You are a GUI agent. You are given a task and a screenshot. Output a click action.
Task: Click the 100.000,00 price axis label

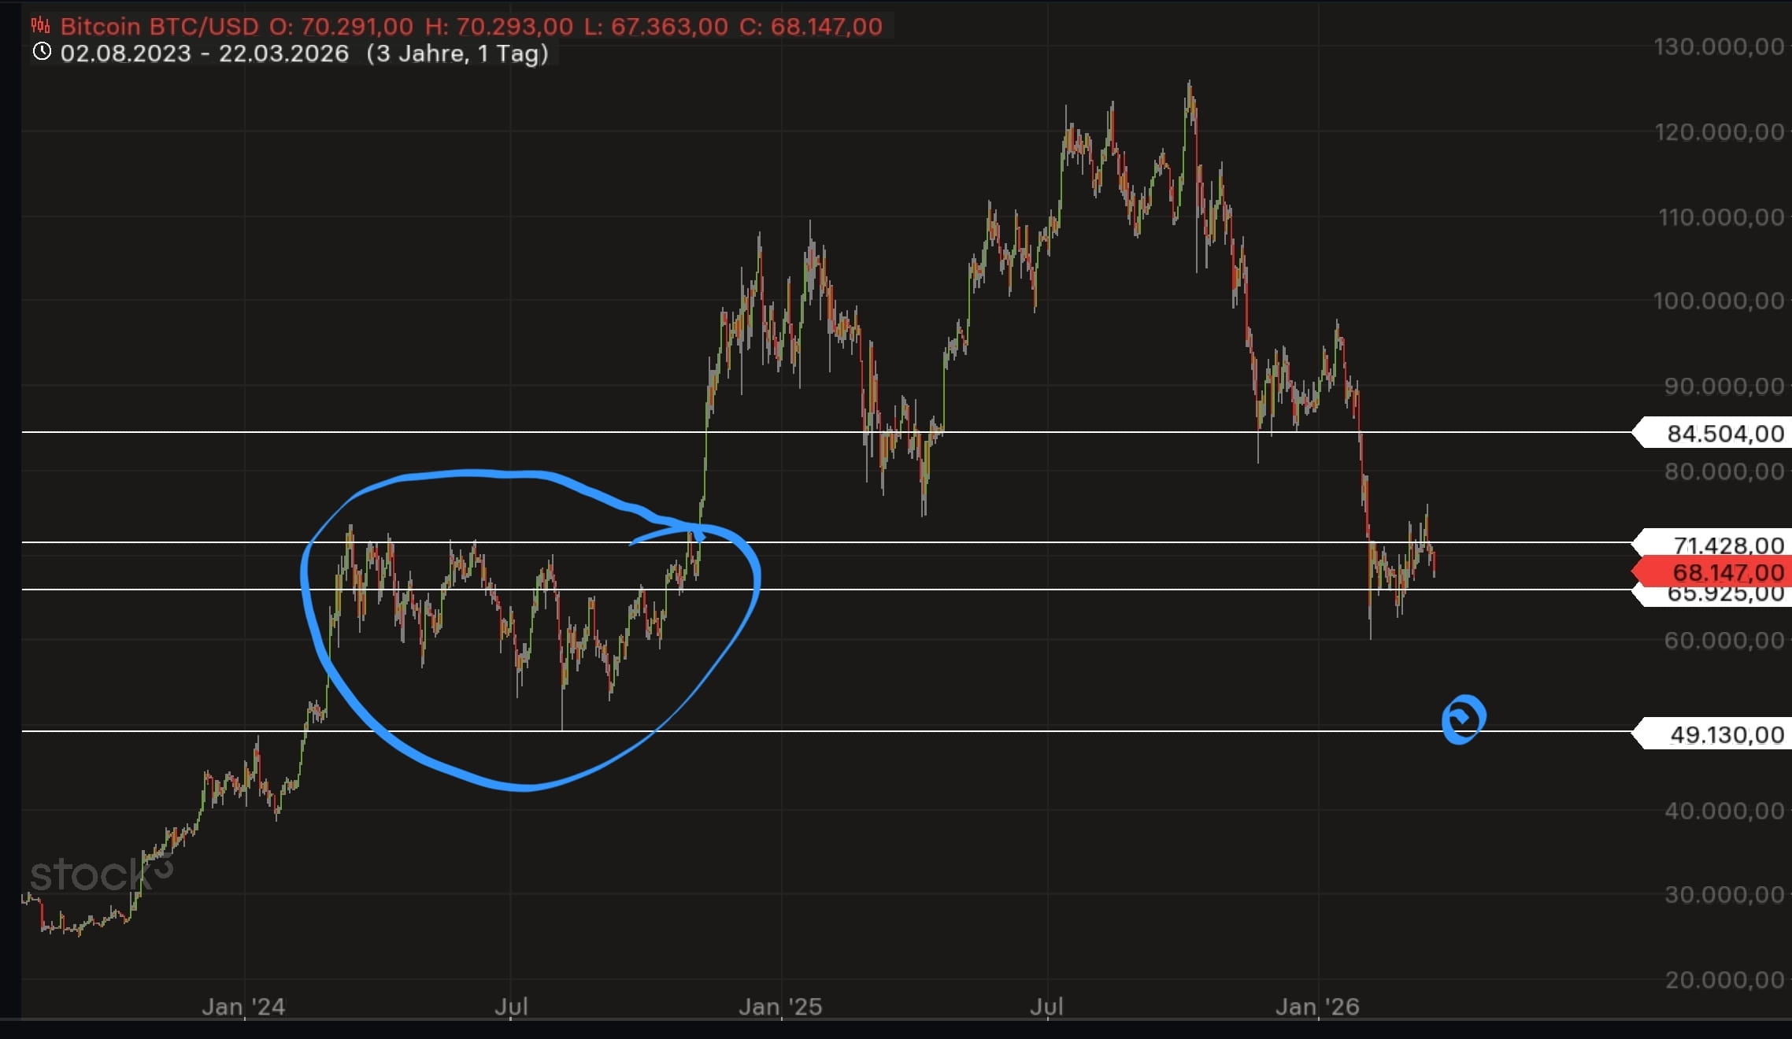click(1718, 301)
